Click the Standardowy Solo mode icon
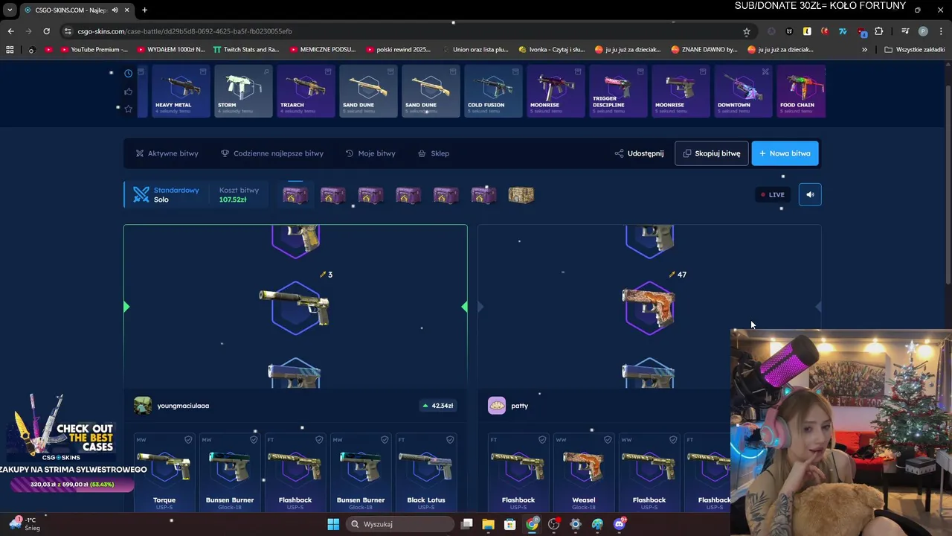Image resolution: width=952 pixels, height=536 pixels. coord(141,194)
